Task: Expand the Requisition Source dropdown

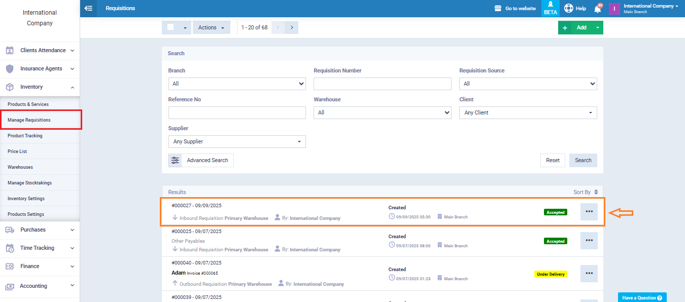Action: click(x=528, y=84)
